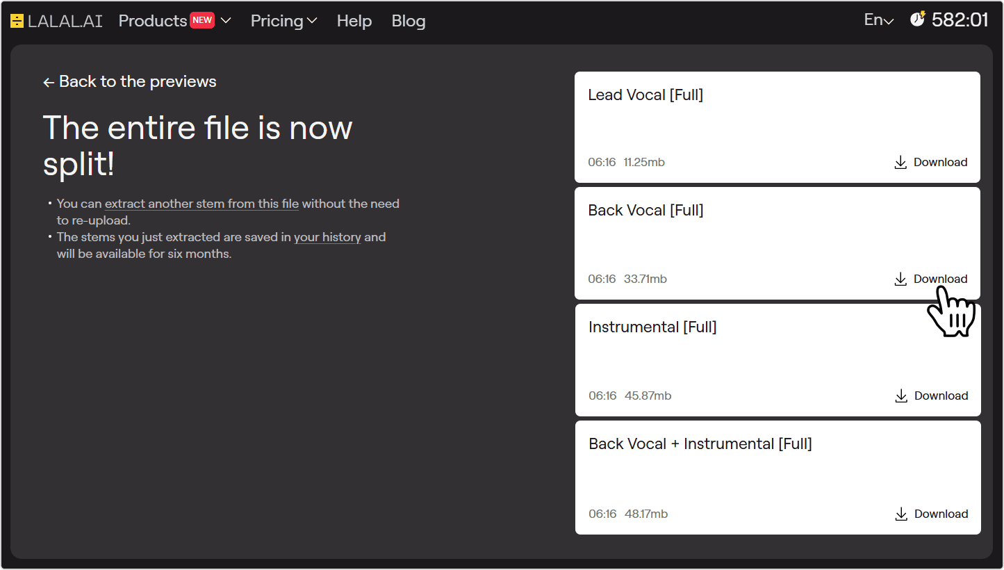Download the Back Vocal + Instrumental stem
This screenshot has width=1004, height=570.
pyautogui.click(x=932, y=514)
